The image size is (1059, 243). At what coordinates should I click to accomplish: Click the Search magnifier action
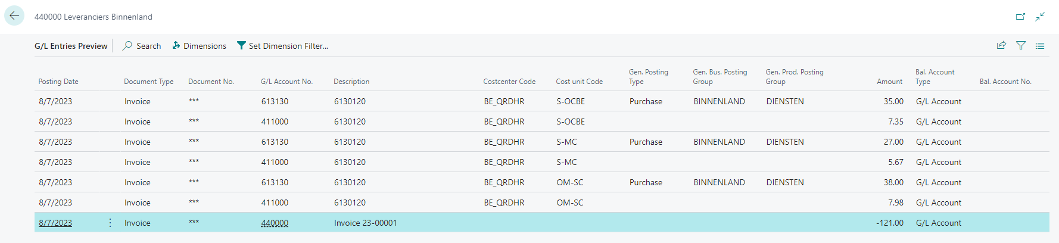coord(142,46)
